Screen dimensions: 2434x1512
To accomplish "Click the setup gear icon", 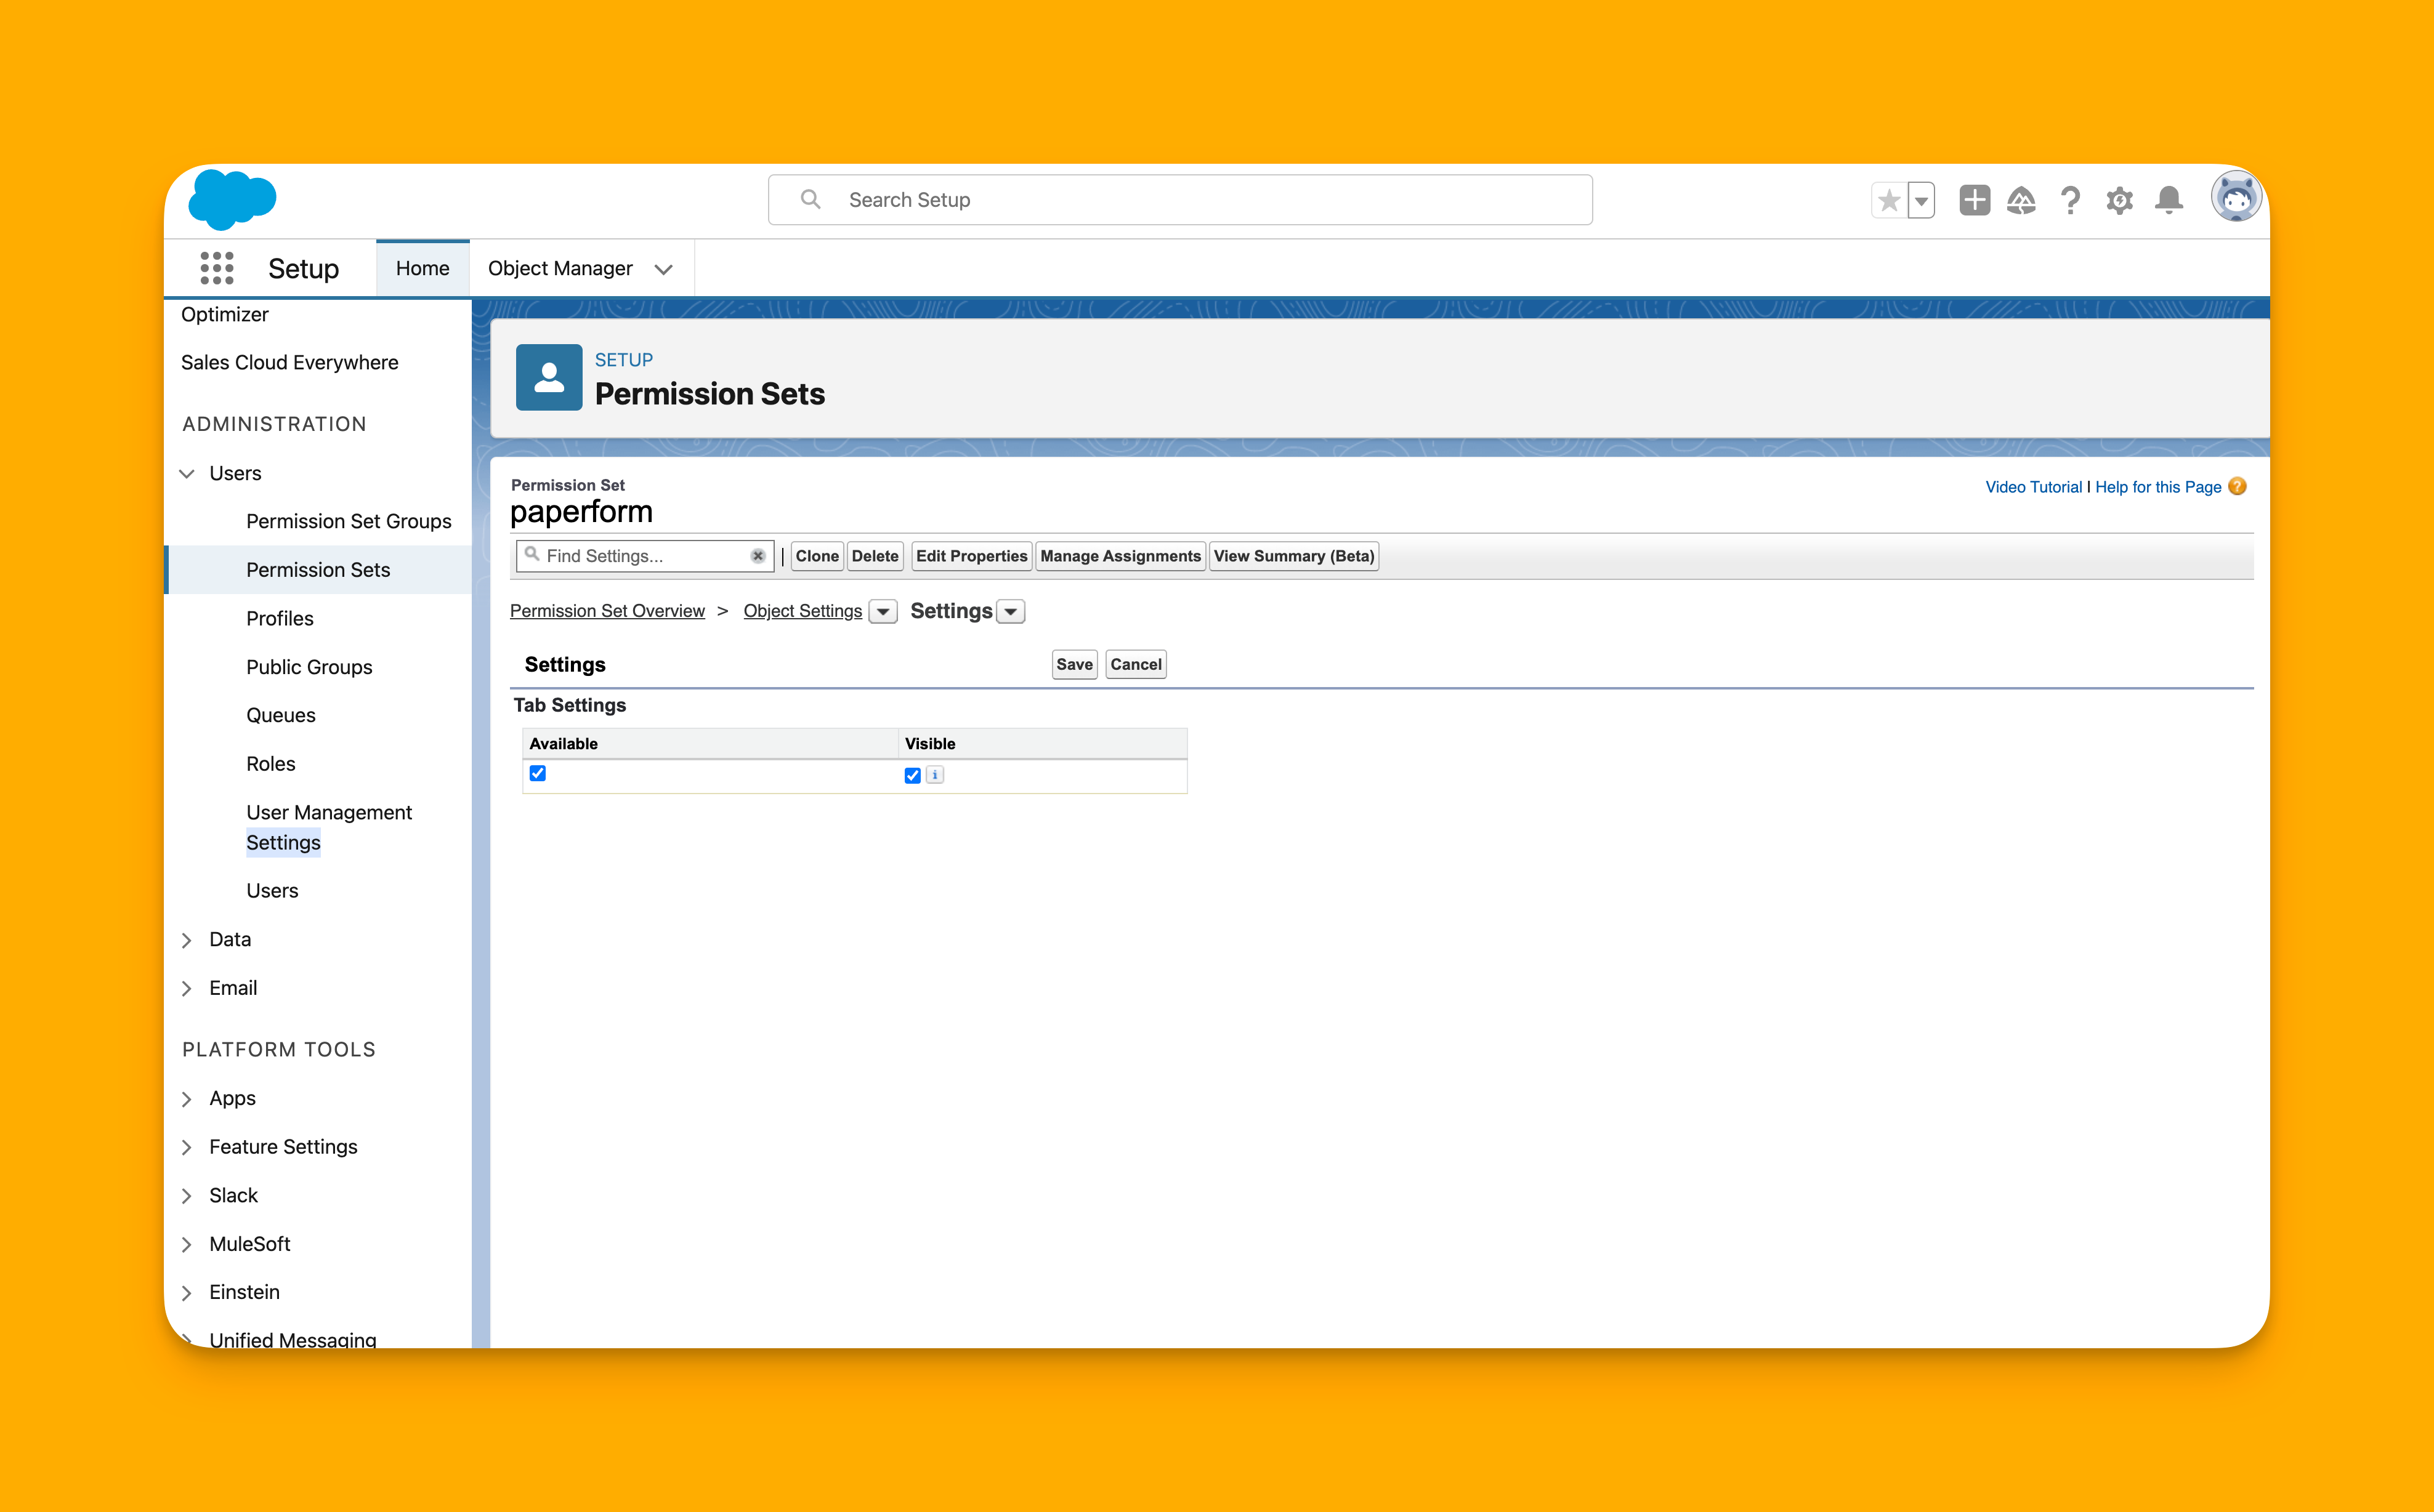I will click(x=2119, y=200).
